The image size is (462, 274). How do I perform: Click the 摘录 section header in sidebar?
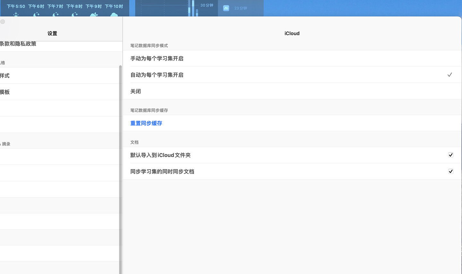[x=6, y=144]
